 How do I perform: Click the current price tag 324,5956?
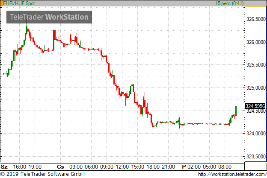point(255,106)
